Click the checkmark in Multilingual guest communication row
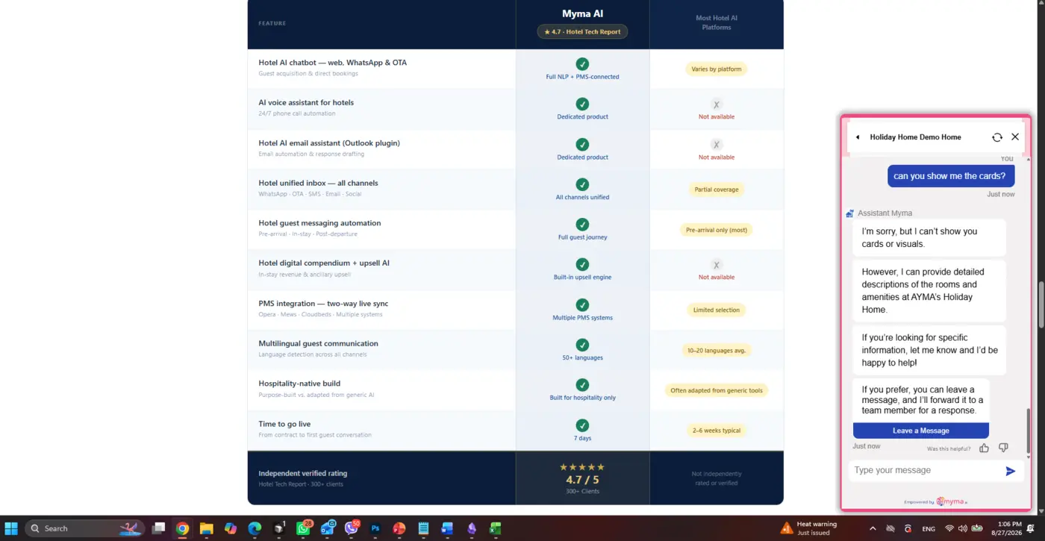The width and height of the screenshot is (1045, 541). (582, 345)
